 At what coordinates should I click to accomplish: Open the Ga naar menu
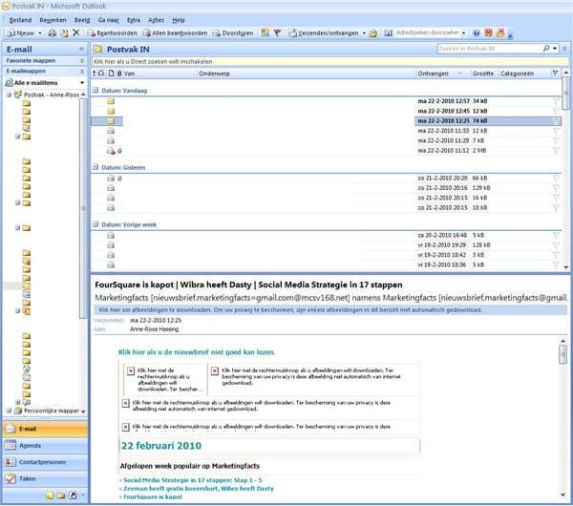click(109, 20)
